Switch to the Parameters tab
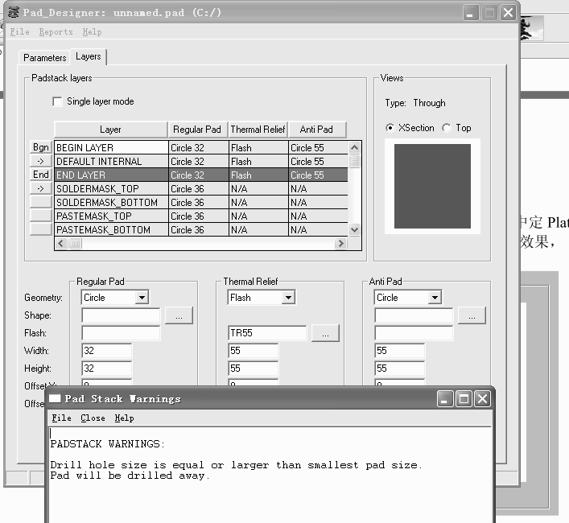Screen dimensions: 569x523 tap(45, 58)
